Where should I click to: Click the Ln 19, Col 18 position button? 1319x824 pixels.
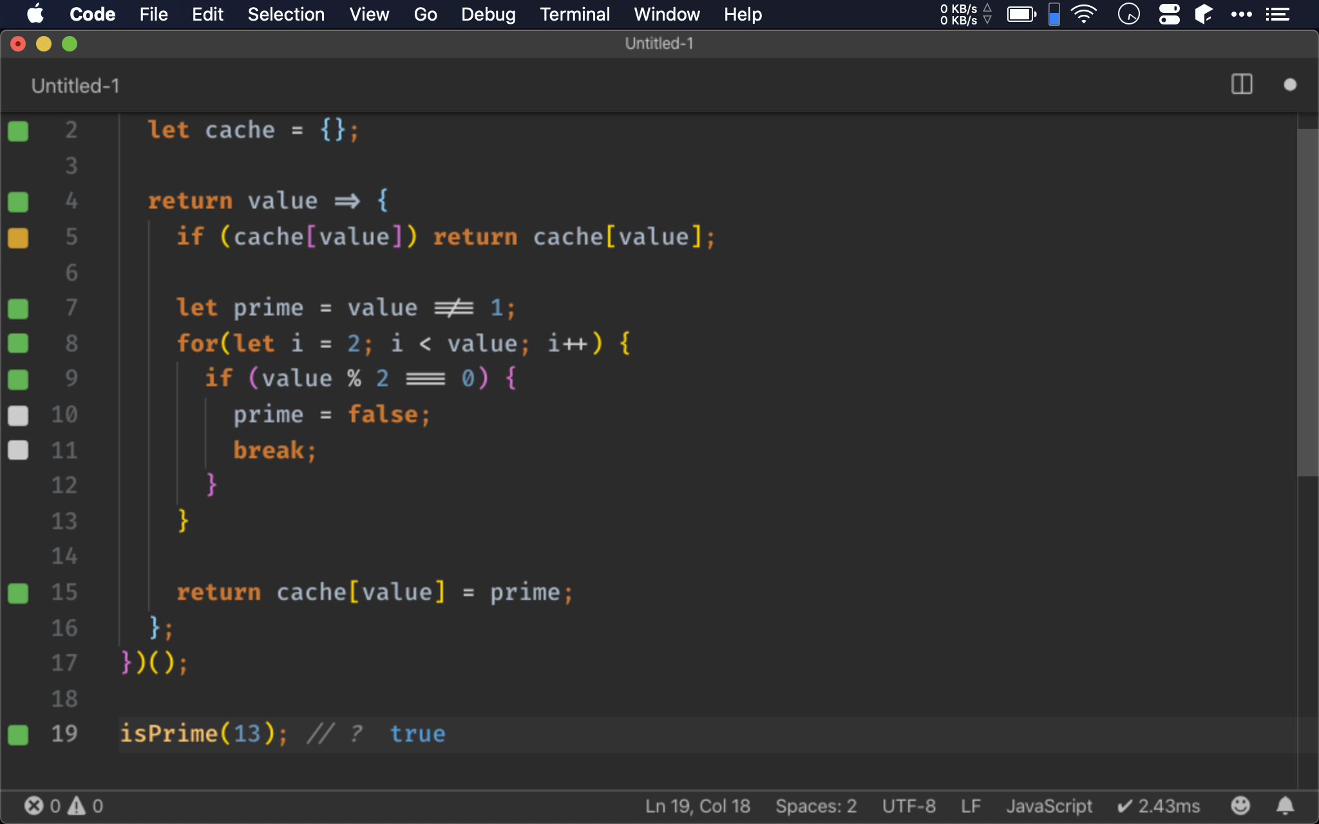(697, 806)
